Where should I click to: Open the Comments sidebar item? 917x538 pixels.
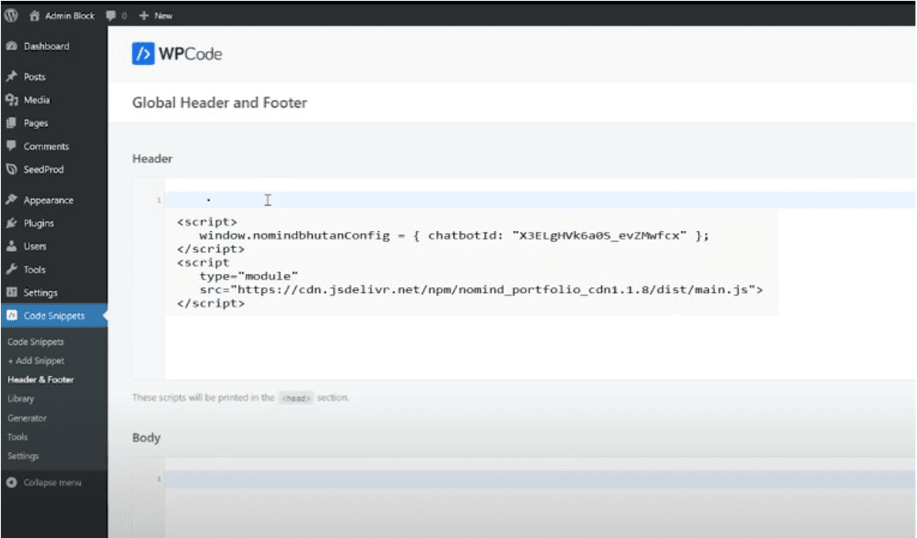pos(45,146)
